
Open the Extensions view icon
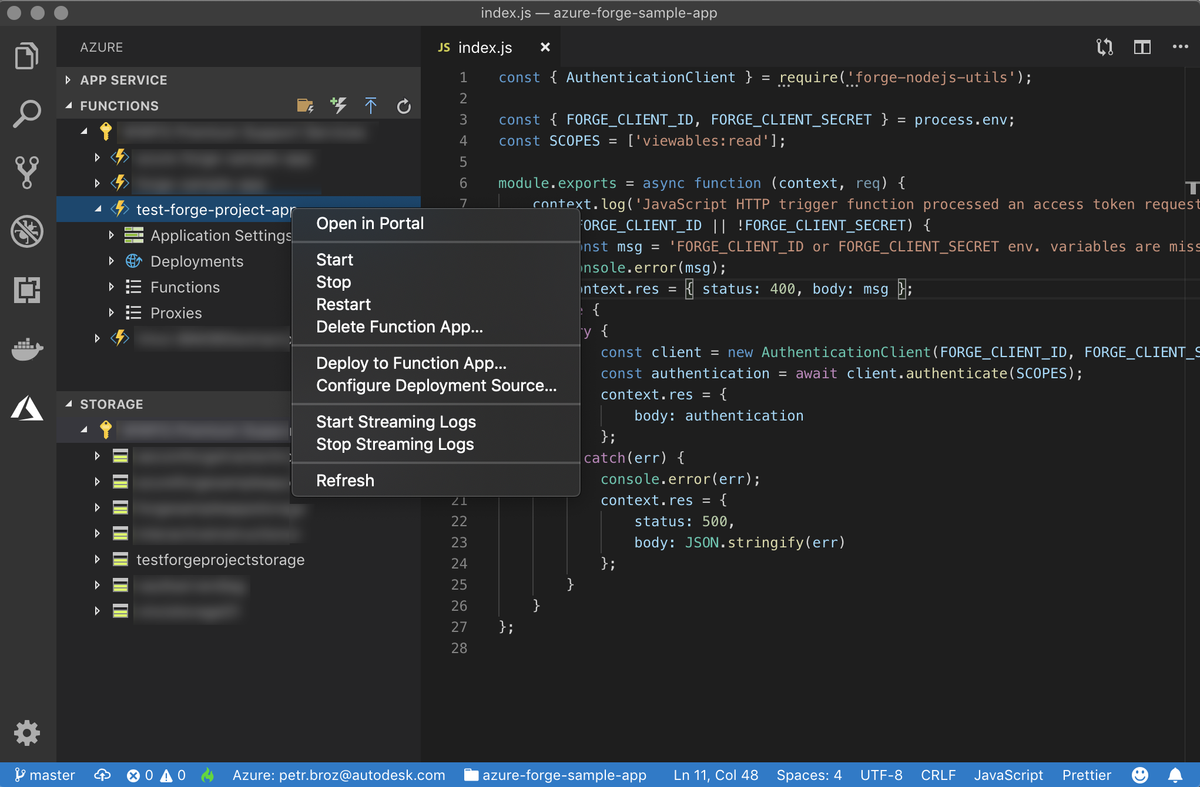click(x=27, y=290)
